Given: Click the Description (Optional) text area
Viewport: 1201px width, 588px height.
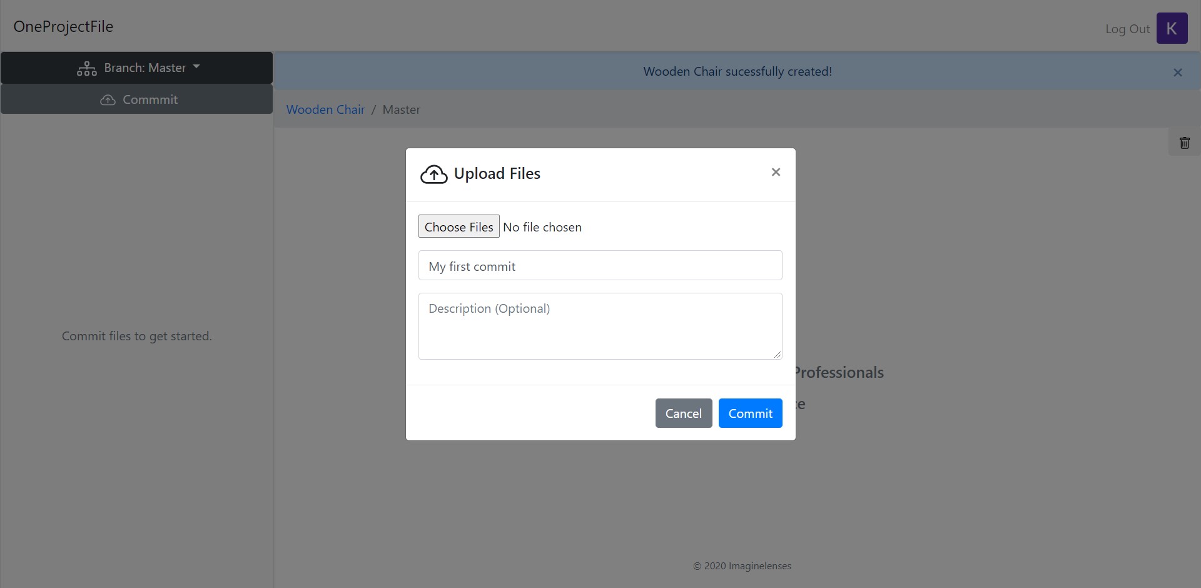Looking at the screenshot, I should click(600, 327).
